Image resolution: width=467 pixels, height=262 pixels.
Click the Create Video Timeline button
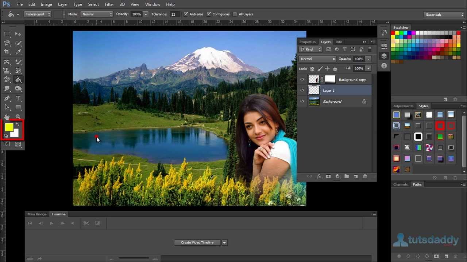point(197,242)
